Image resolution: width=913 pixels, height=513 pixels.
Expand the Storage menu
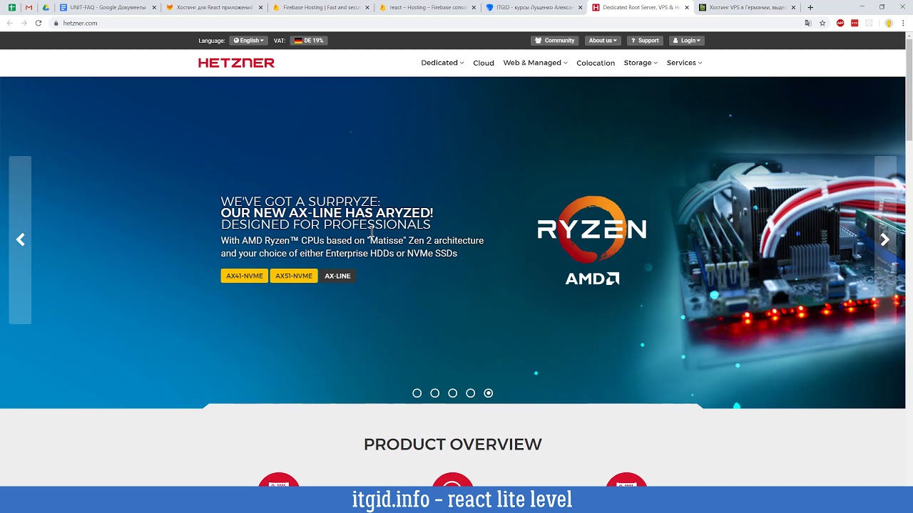click(x=641, y=63)
